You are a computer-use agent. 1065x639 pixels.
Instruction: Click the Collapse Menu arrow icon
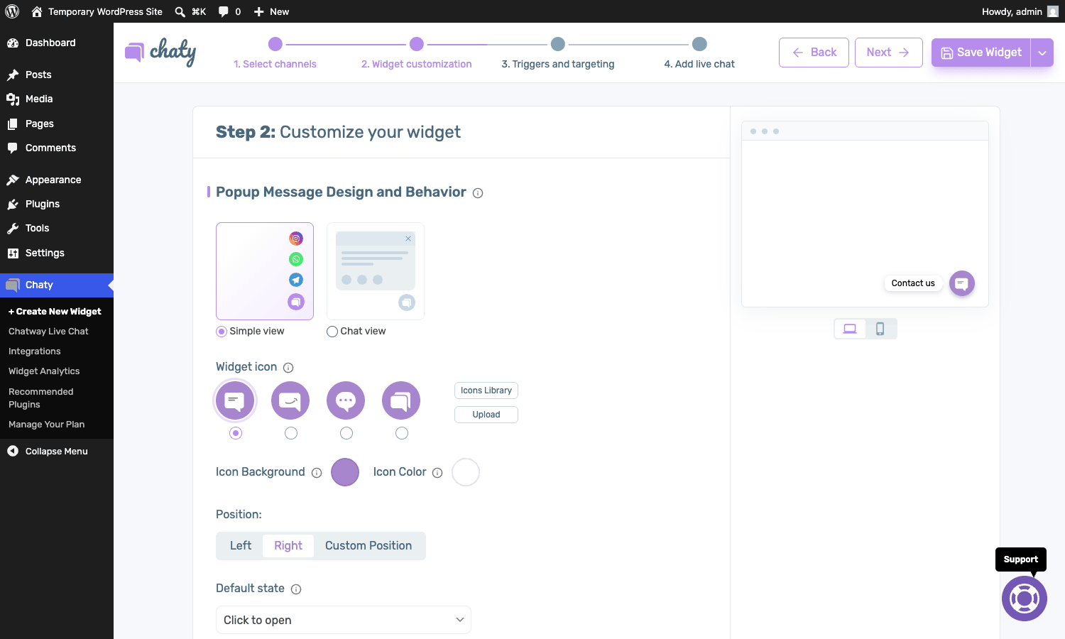13,451
